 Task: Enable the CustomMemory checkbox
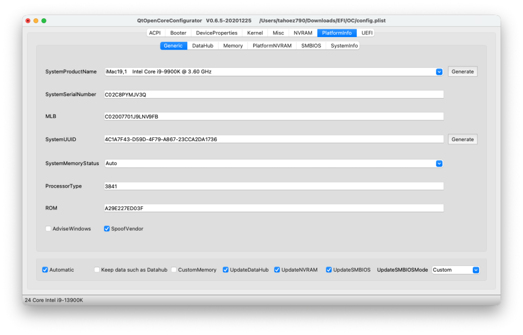[174, 270]
